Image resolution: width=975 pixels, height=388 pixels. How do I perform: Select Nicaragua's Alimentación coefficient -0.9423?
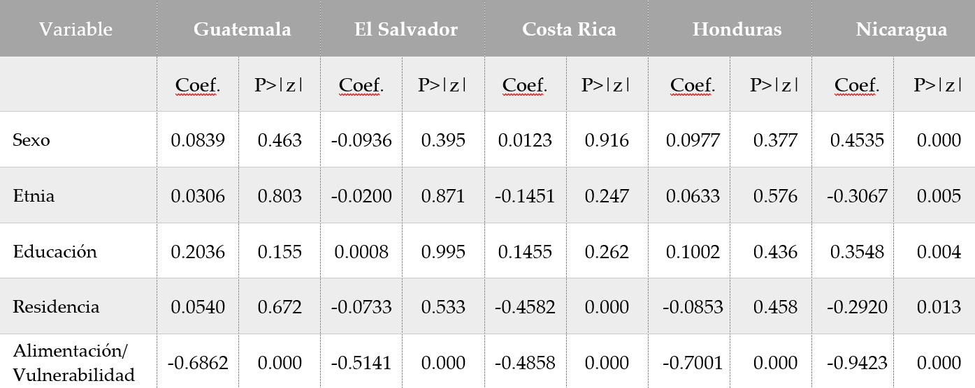point(857,364)
